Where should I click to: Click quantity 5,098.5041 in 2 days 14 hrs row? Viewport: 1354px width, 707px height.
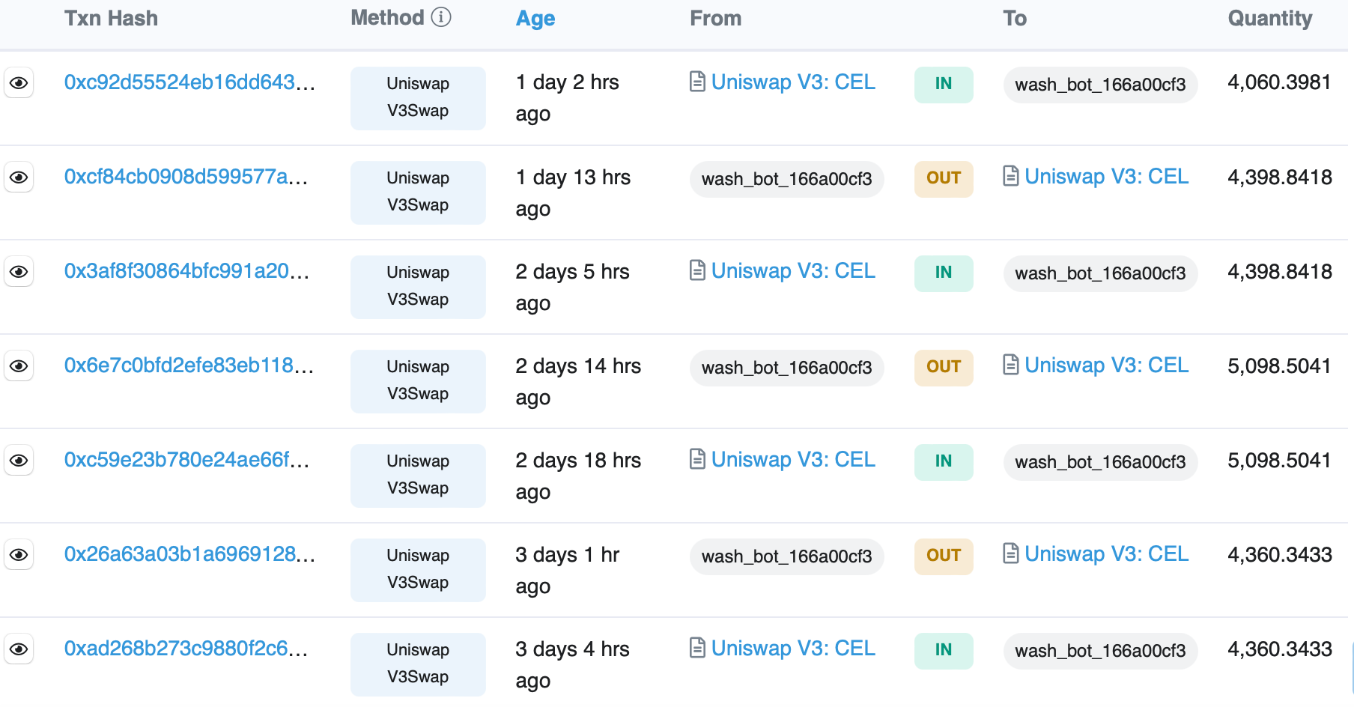click(x=1279, y=366)
